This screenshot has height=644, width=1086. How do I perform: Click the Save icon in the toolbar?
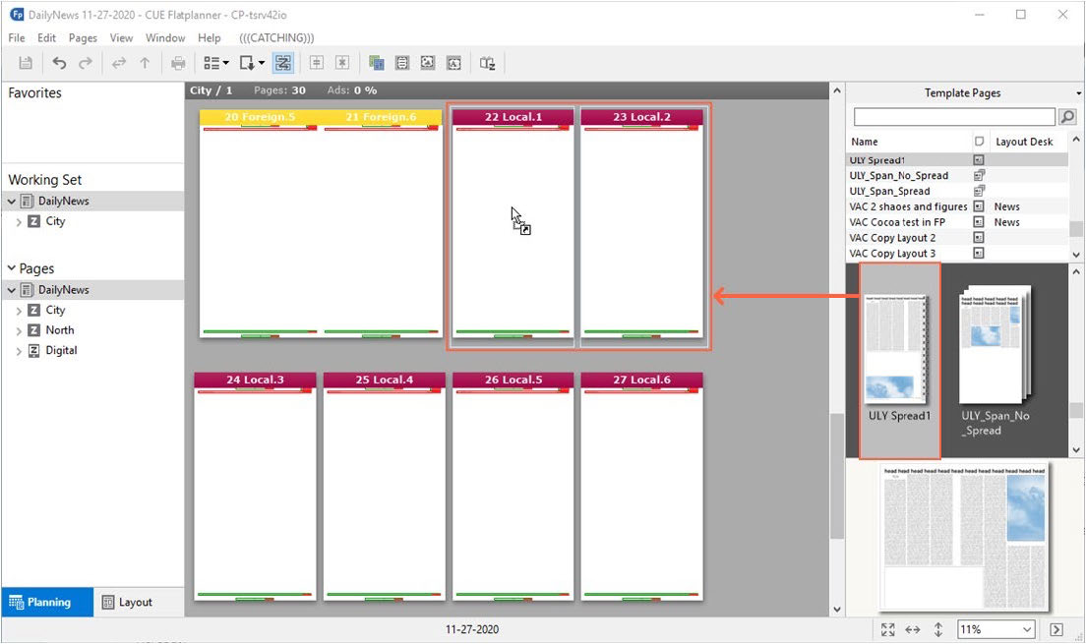pos(26,63)
